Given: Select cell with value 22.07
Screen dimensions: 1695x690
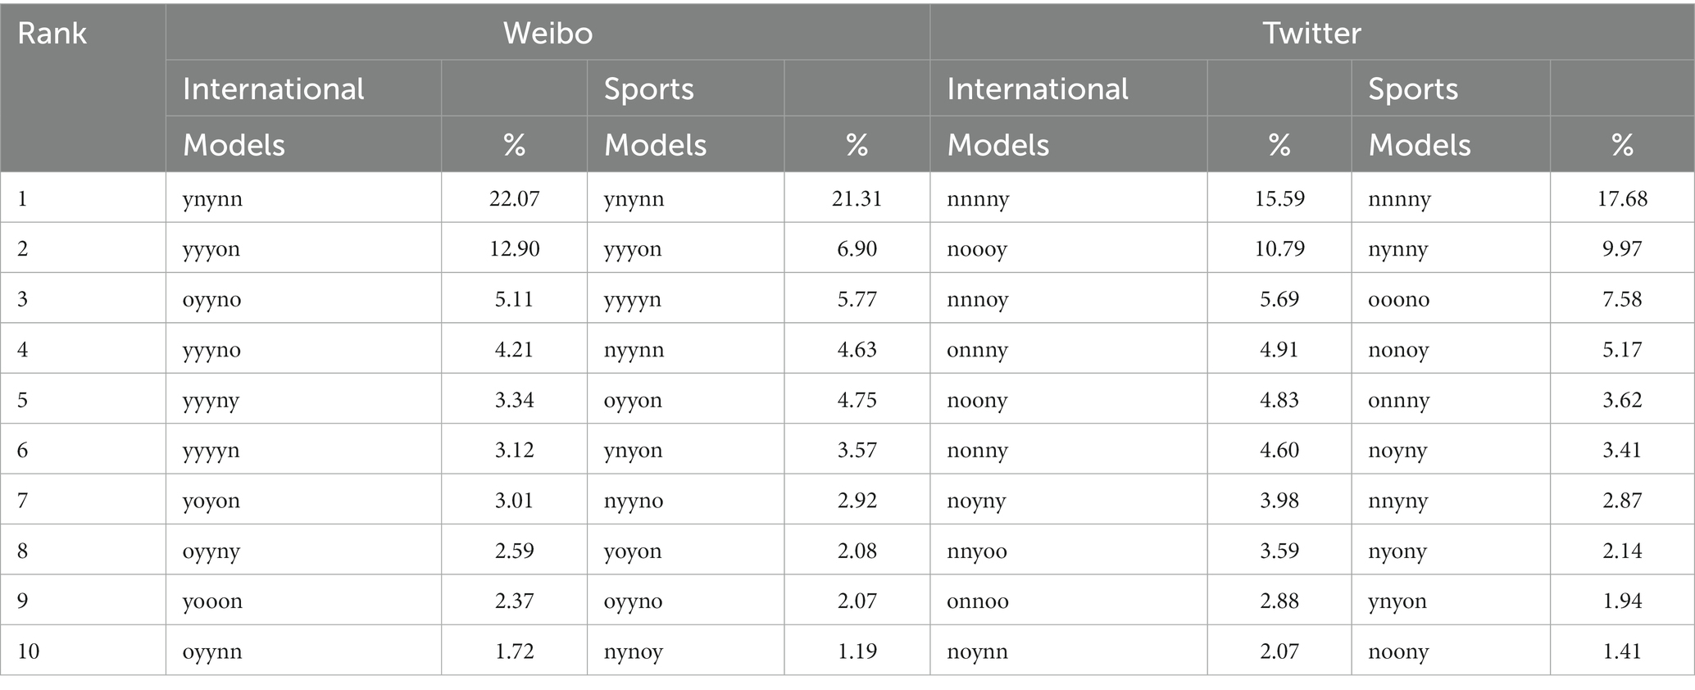Looking at the screenshot, I should 514,197.
